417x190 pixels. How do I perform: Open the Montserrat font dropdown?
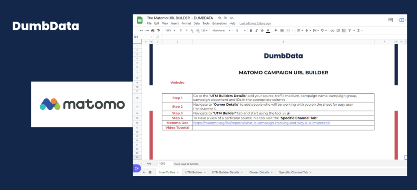tap(221, 31)
